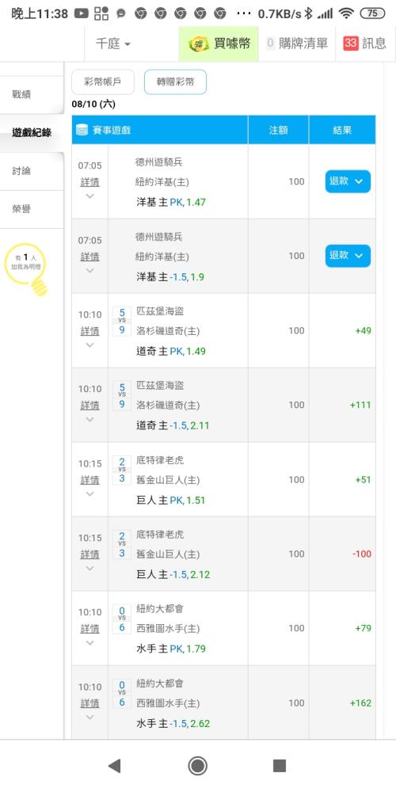Click the 彩幣帳戶 button

(x=103, y=82)
